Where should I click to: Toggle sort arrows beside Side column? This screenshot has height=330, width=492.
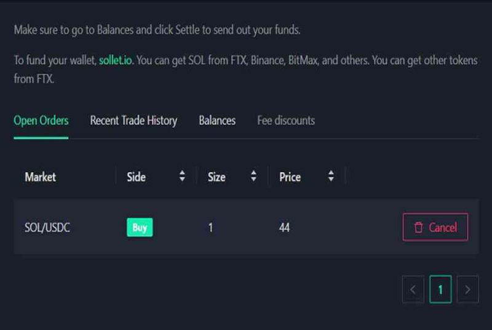click(x=182, y=176)
